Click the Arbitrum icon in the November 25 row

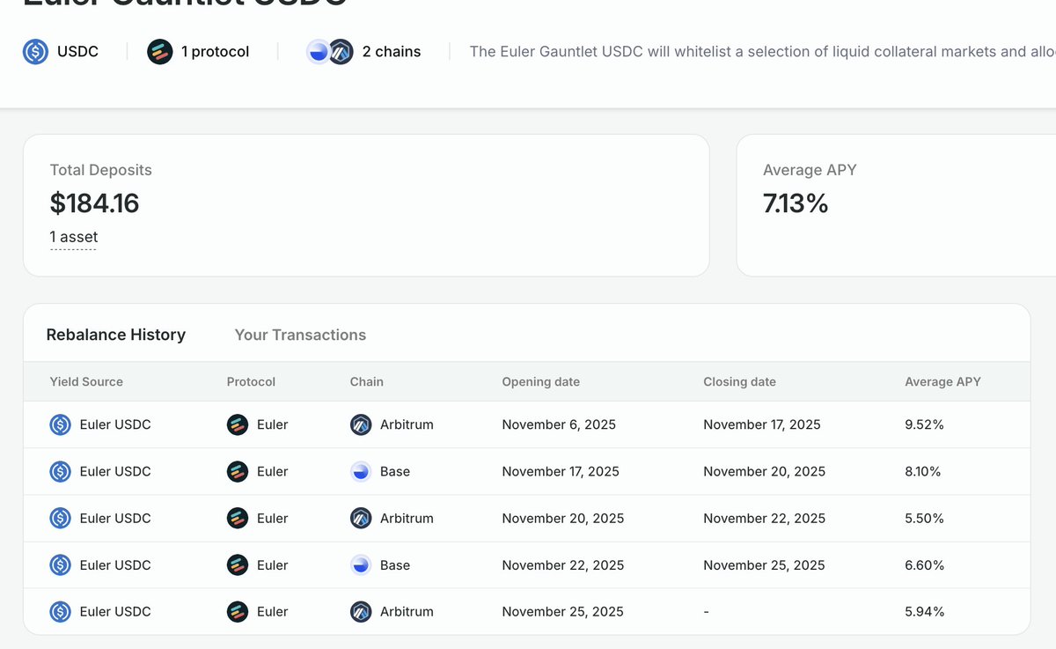pyautogui.click(x=360, y=611)
